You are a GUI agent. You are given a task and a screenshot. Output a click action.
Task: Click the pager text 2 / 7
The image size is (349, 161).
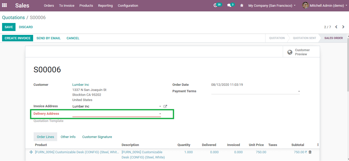tap(328, 27)
